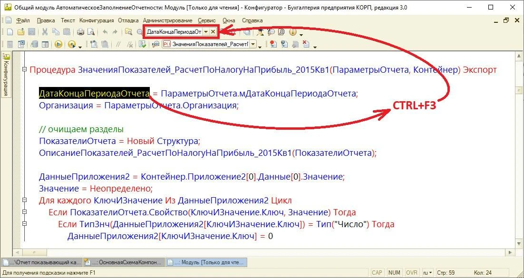
Task: Open the Окна menu
Action: tap(229, 20)
